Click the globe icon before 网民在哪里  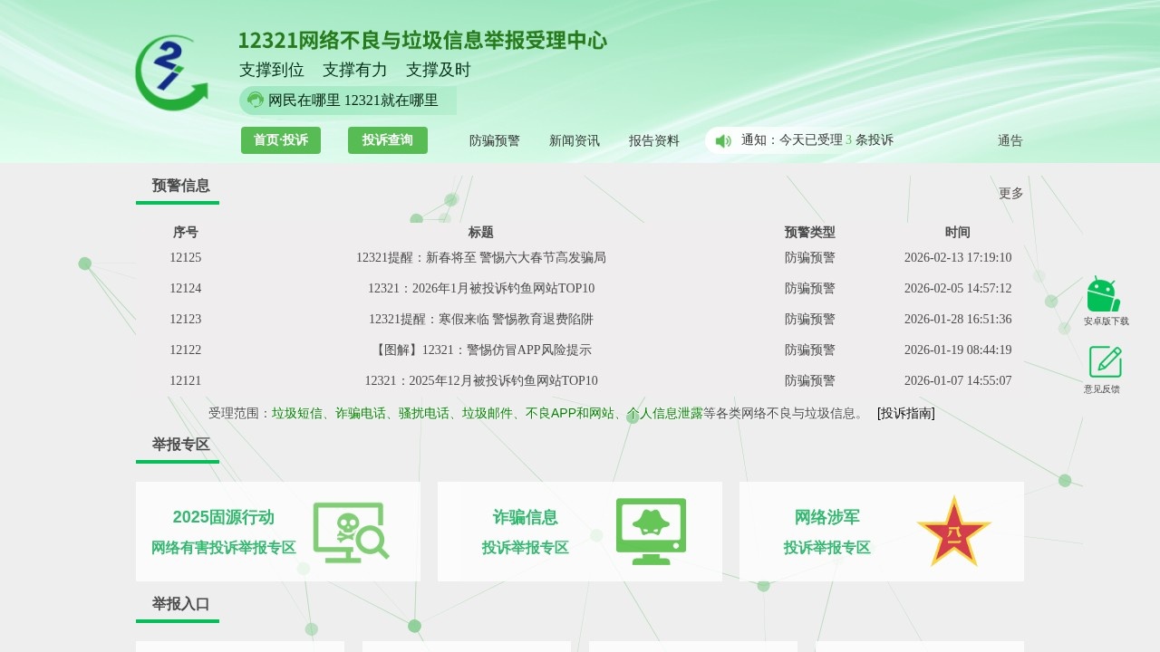pos(255,101)
